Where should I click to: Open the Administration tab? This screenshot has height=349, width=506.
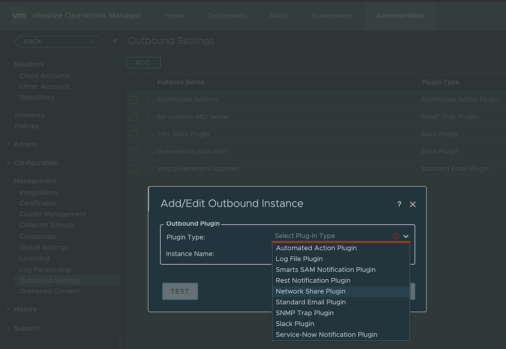(400, 15)
